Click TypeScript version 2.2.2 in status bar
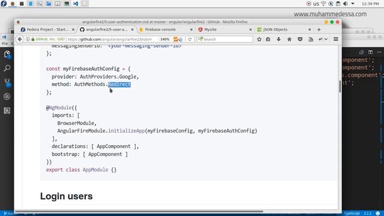The height and width of the screenshot is (216, 384). click(x=367, y=214)
